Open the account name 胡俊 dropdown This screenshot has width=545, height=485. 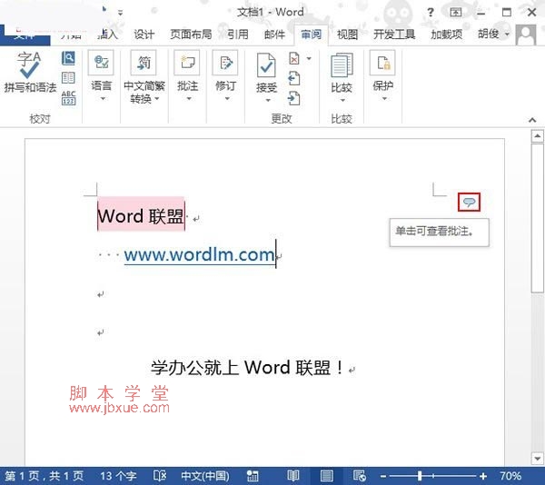coord(493,34)
